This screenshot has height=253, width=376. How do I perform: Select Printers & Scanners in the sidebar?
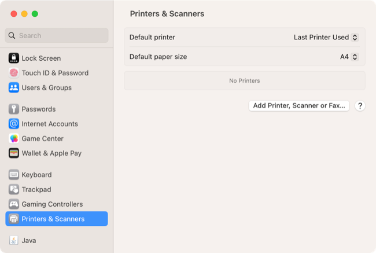(x=57, y=219)
